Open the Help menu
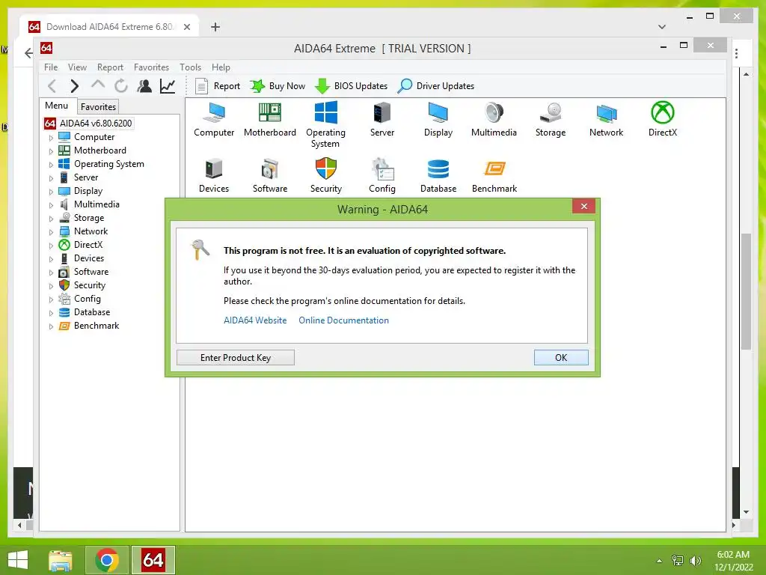Image resolution: width=766 pixels, height=575 pixels. click(221, 67)
